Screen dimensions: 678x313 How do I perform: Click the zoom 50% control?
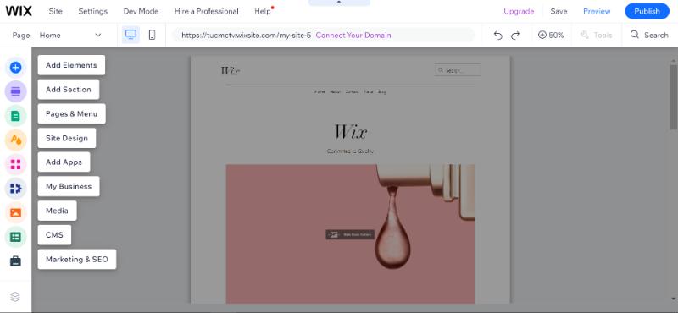(x=551, y=36)
